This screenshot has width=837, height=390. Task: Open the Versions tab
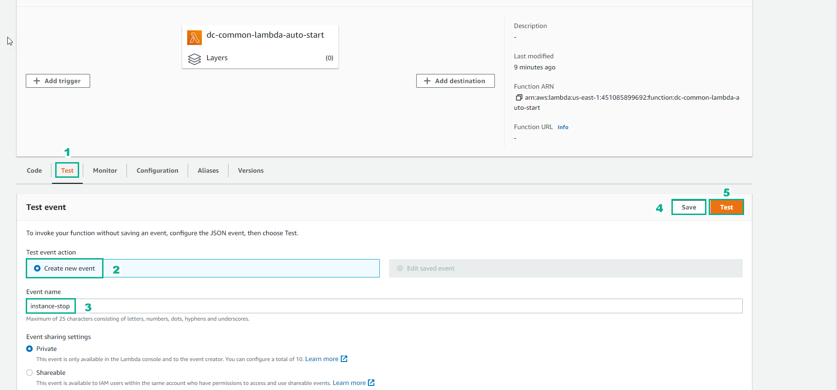click(251, 170)
